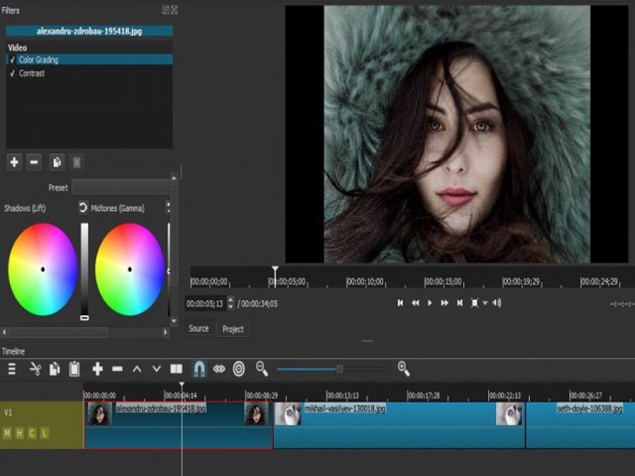Switch to the Project tab
The height and width of the screenshot is (476, 635).
pos(233,328)
